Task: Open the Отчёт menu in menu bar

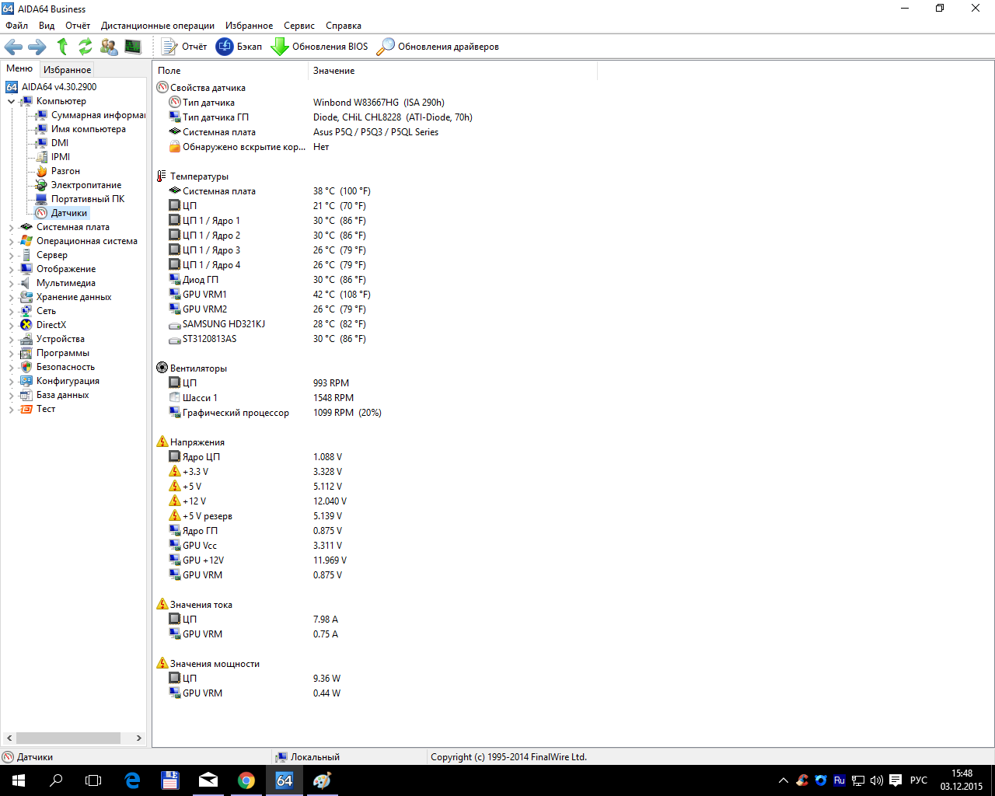Action: point(78,26)
